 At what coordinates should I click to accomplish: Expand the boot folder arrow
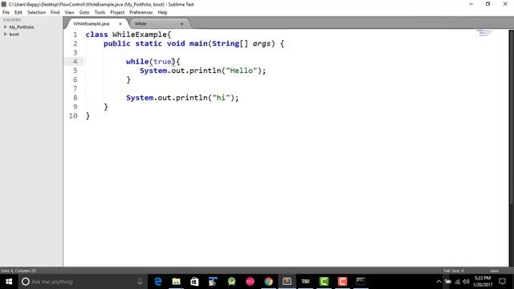pyautogui.click(x=6, y=34)
